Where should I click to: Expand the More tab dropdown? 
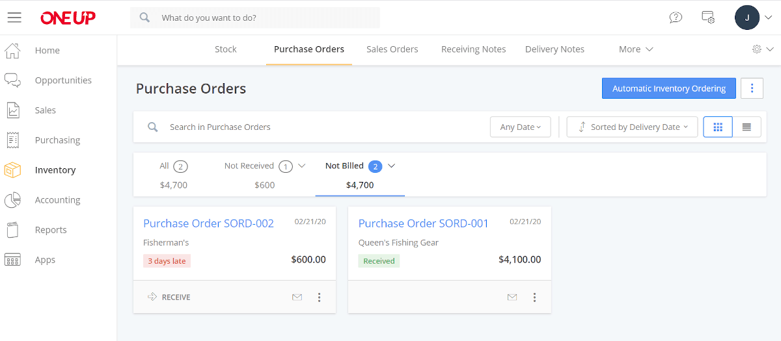pyautogui.click(x=636, y=49)
